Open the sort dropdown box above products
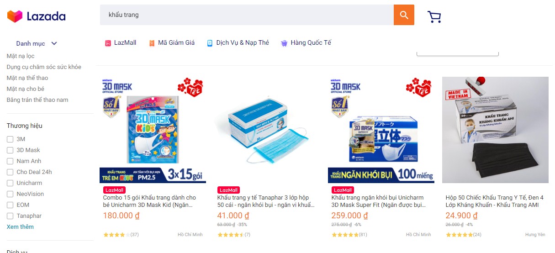 tap(457, 53)
